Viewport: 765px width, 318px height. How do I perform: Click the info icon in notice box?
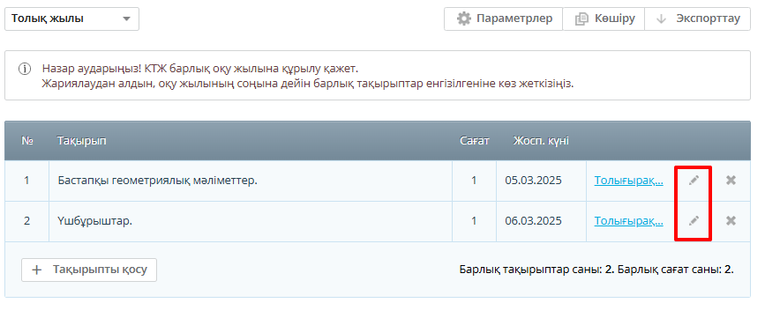(x=25, y=69)
